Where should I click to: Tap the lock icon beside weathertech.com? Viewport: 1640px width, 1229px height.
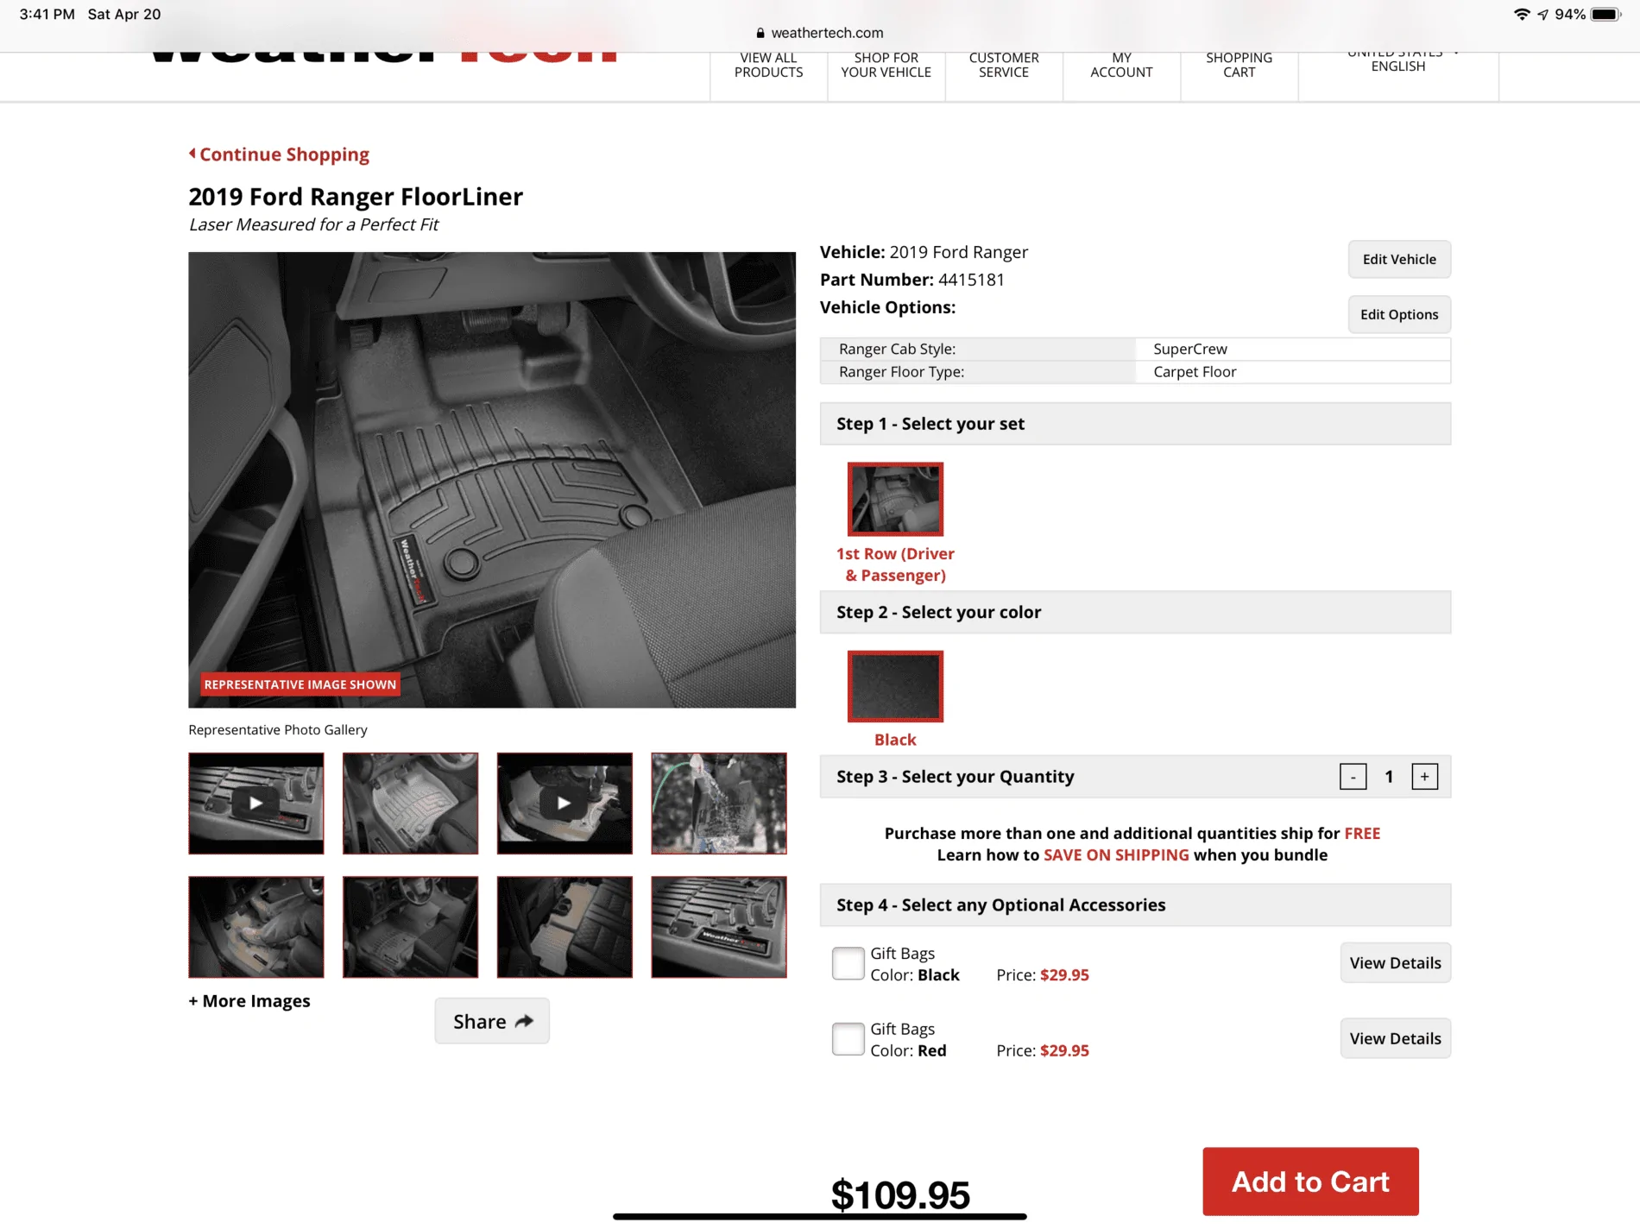[x=760, y=33]
